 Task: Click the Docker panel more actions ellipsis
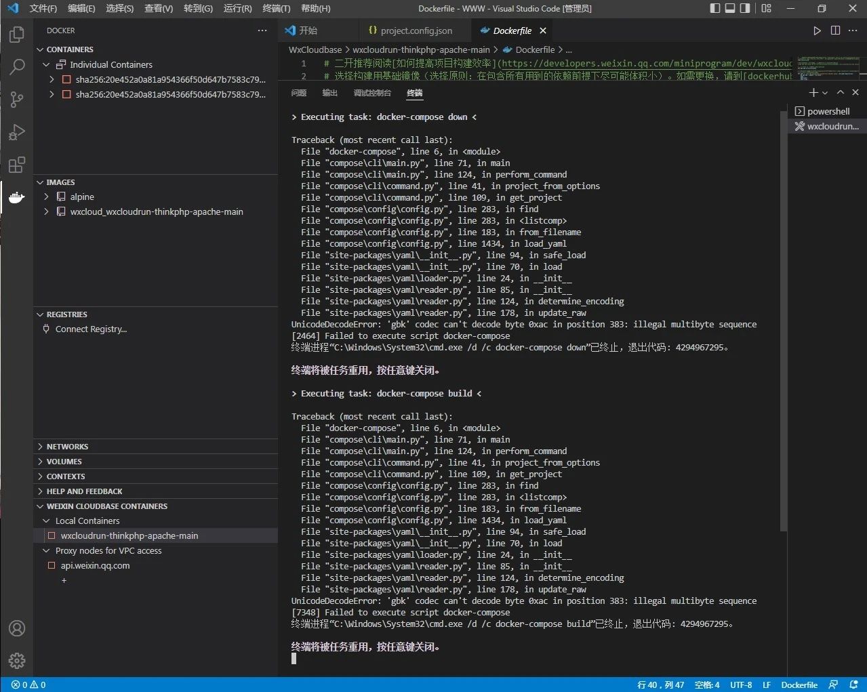tap(262, 30)
